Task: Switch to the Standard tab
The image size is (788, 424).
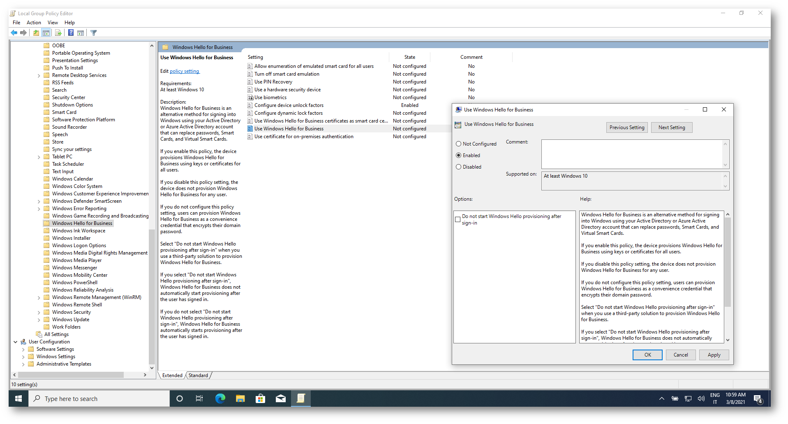Action: [199, 375]
